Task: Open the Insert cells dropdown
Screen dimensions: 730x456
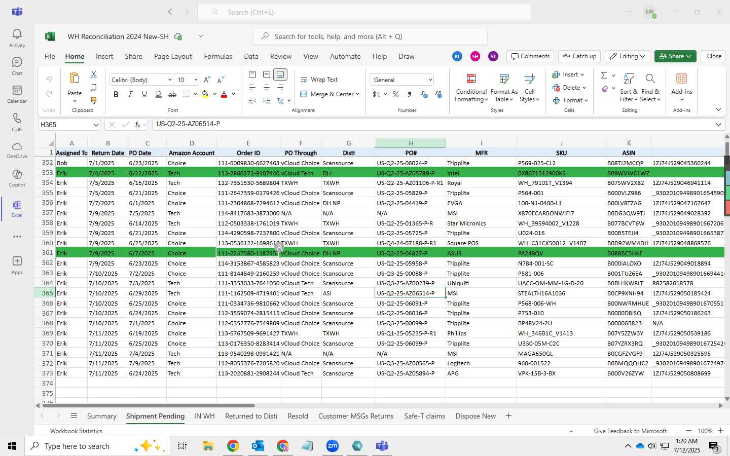Action: point(582,74)
